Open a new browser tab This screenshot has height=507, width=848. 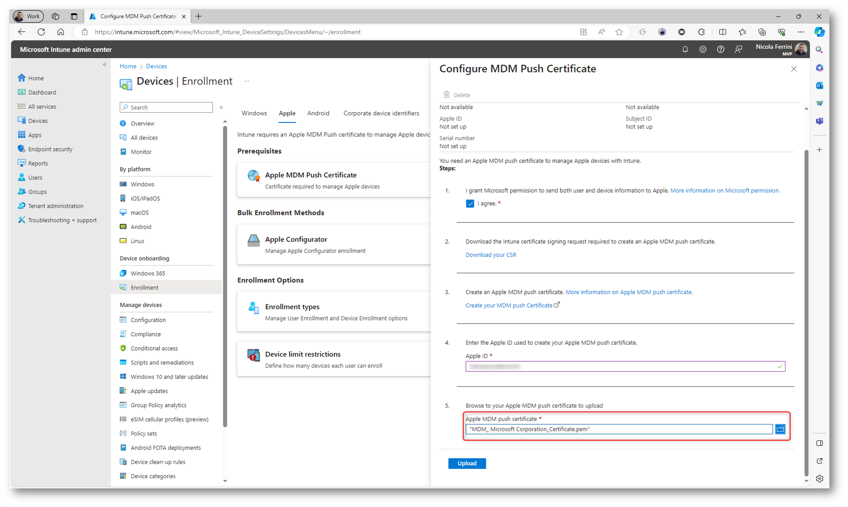[198, 16]
